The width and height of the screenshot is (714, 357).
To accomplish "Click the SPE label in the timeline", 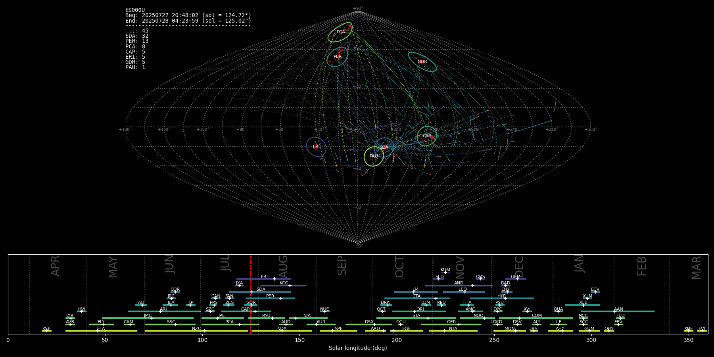I will pyautogui.click(x=338, y=328).
